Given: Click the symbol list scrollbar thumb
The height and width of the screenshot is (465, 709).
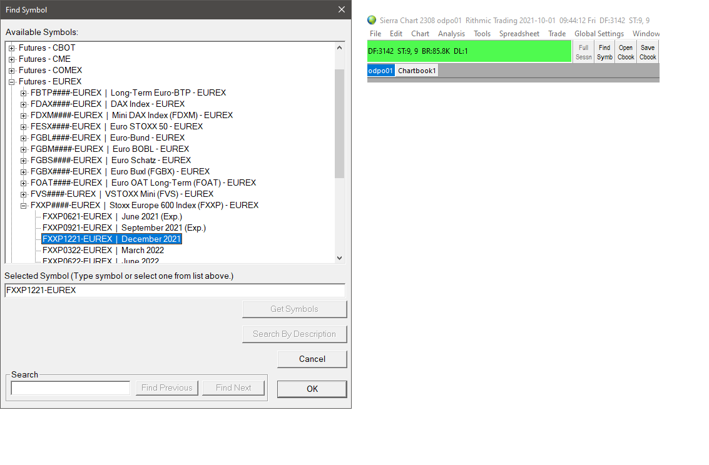Looking at the screenshot, I should tap(340, 124).
